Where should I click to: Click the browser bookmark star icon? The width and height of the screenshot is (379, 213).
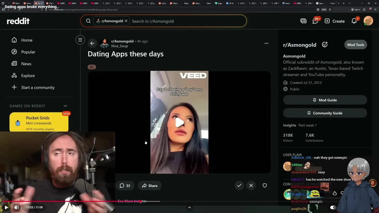330,9
